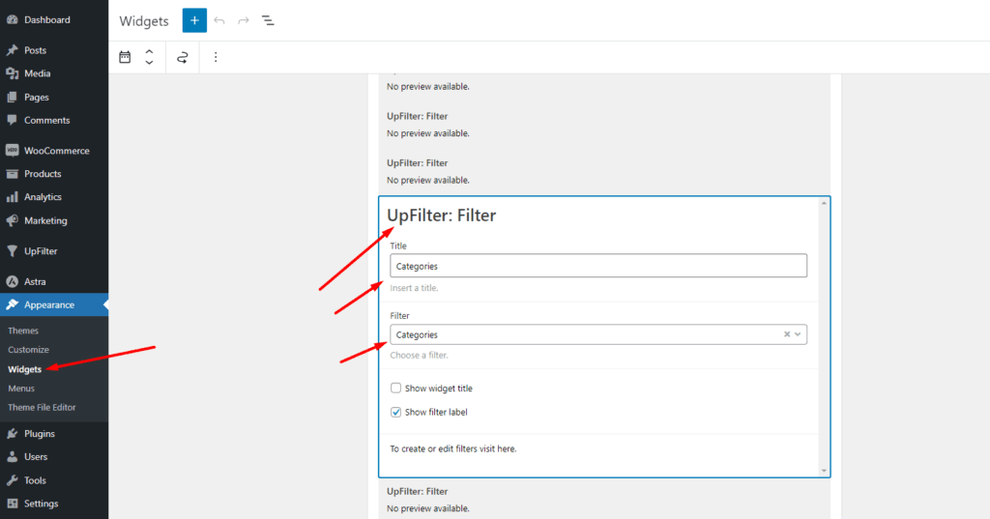
Task: Open Theme File Editor submenu link
Action: point(42,407)
